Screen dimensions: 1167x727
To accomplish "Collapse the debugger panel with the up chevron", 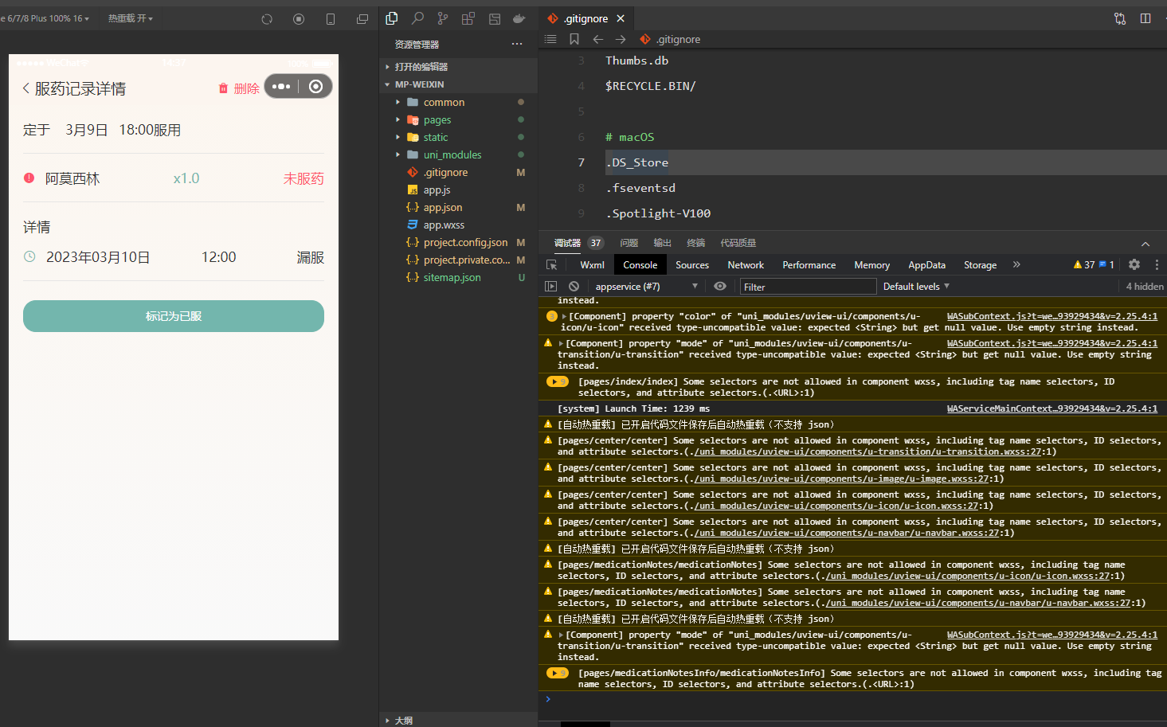I will coord(1145,244).
